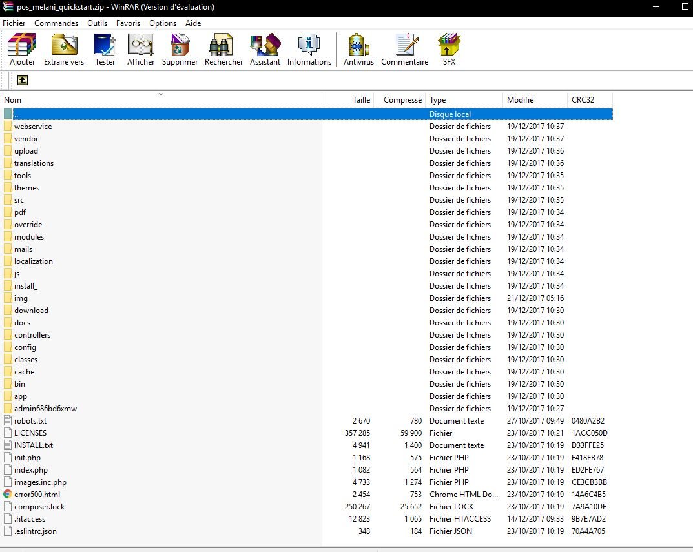Select the override folder
The height and width of the screenshot is (552, 693).
(x=28, y=225)
